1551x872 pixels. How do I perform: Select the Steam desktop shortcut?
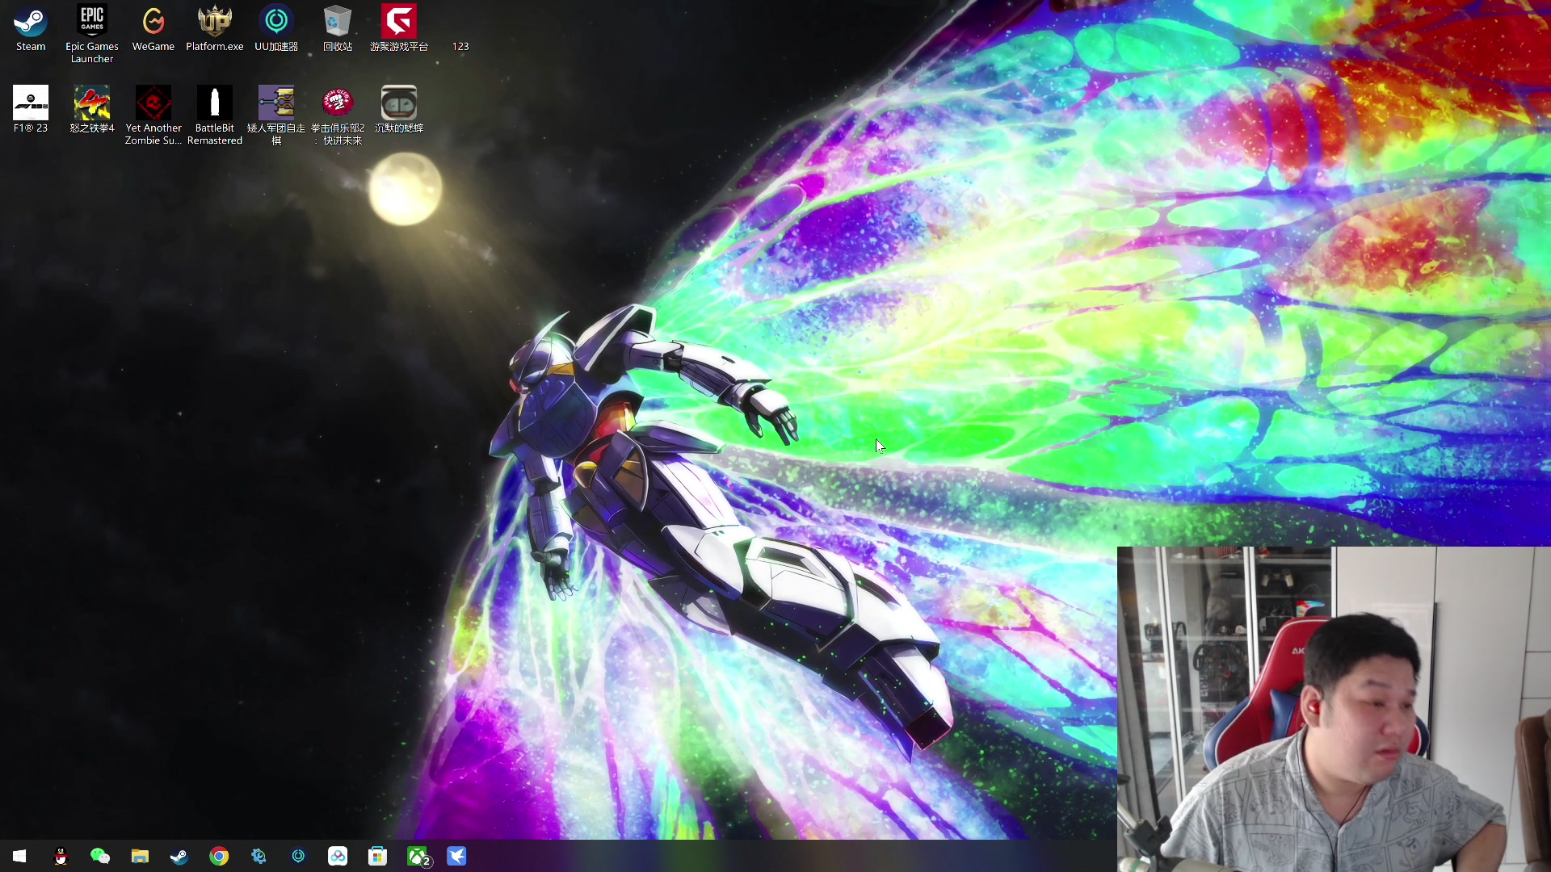31,29
